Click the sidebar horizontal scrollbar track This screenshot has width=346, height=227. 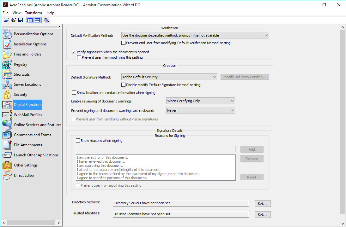[31, 223]
